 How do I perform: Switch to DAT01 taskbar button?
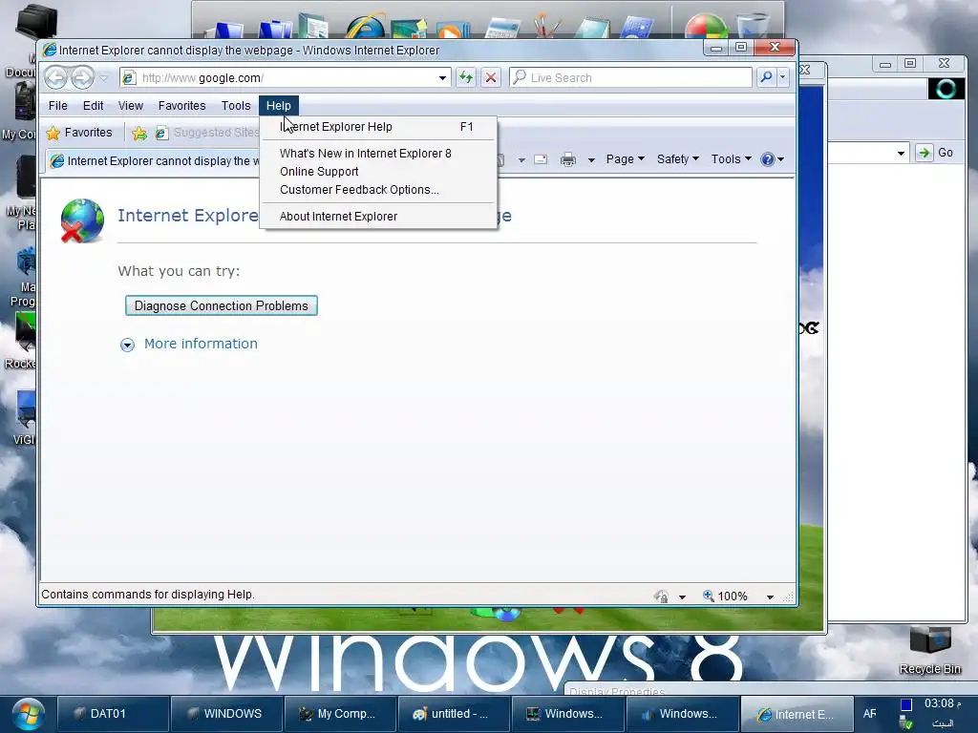(x=114, y=714)
